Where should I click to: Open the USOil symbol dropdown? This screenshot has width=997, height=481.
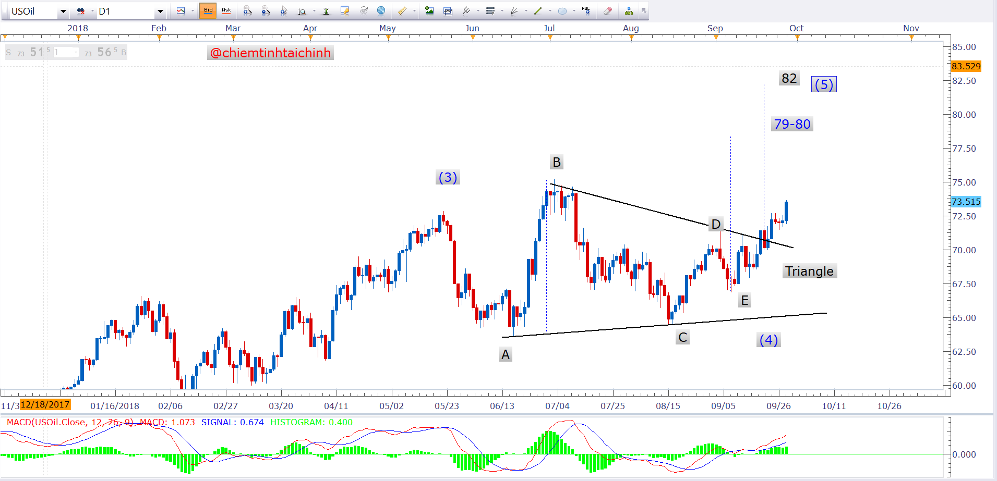tap(63, 11)
